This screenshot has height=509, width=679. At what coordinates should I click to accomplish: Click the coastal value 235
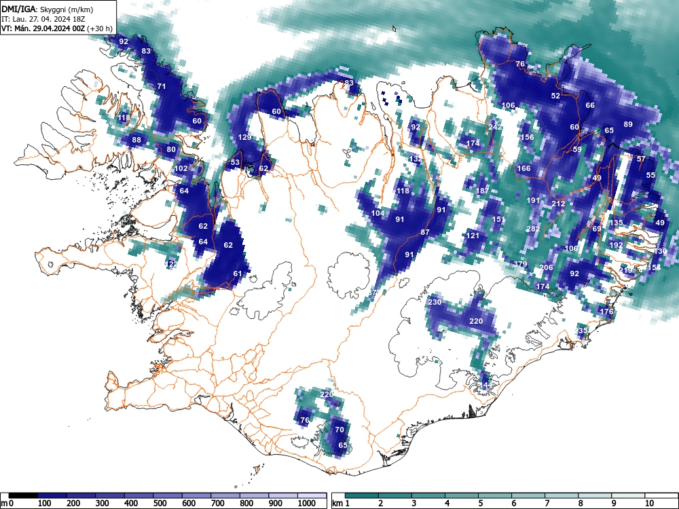tap(582, 331)
